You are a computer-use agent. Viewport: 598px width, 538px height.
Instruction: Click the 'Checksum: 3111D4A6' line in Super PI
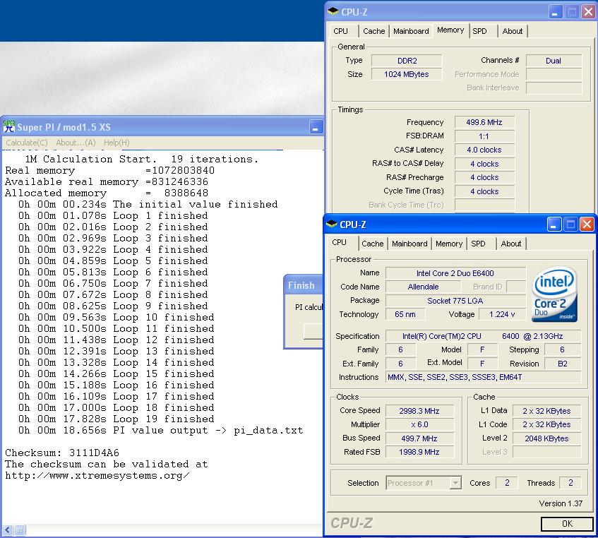tap(62, 453)
